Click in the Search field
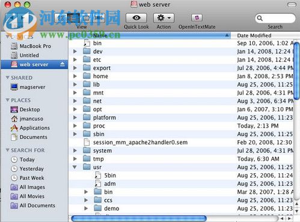This screenshot has width=300, height=222. (275, 18)
